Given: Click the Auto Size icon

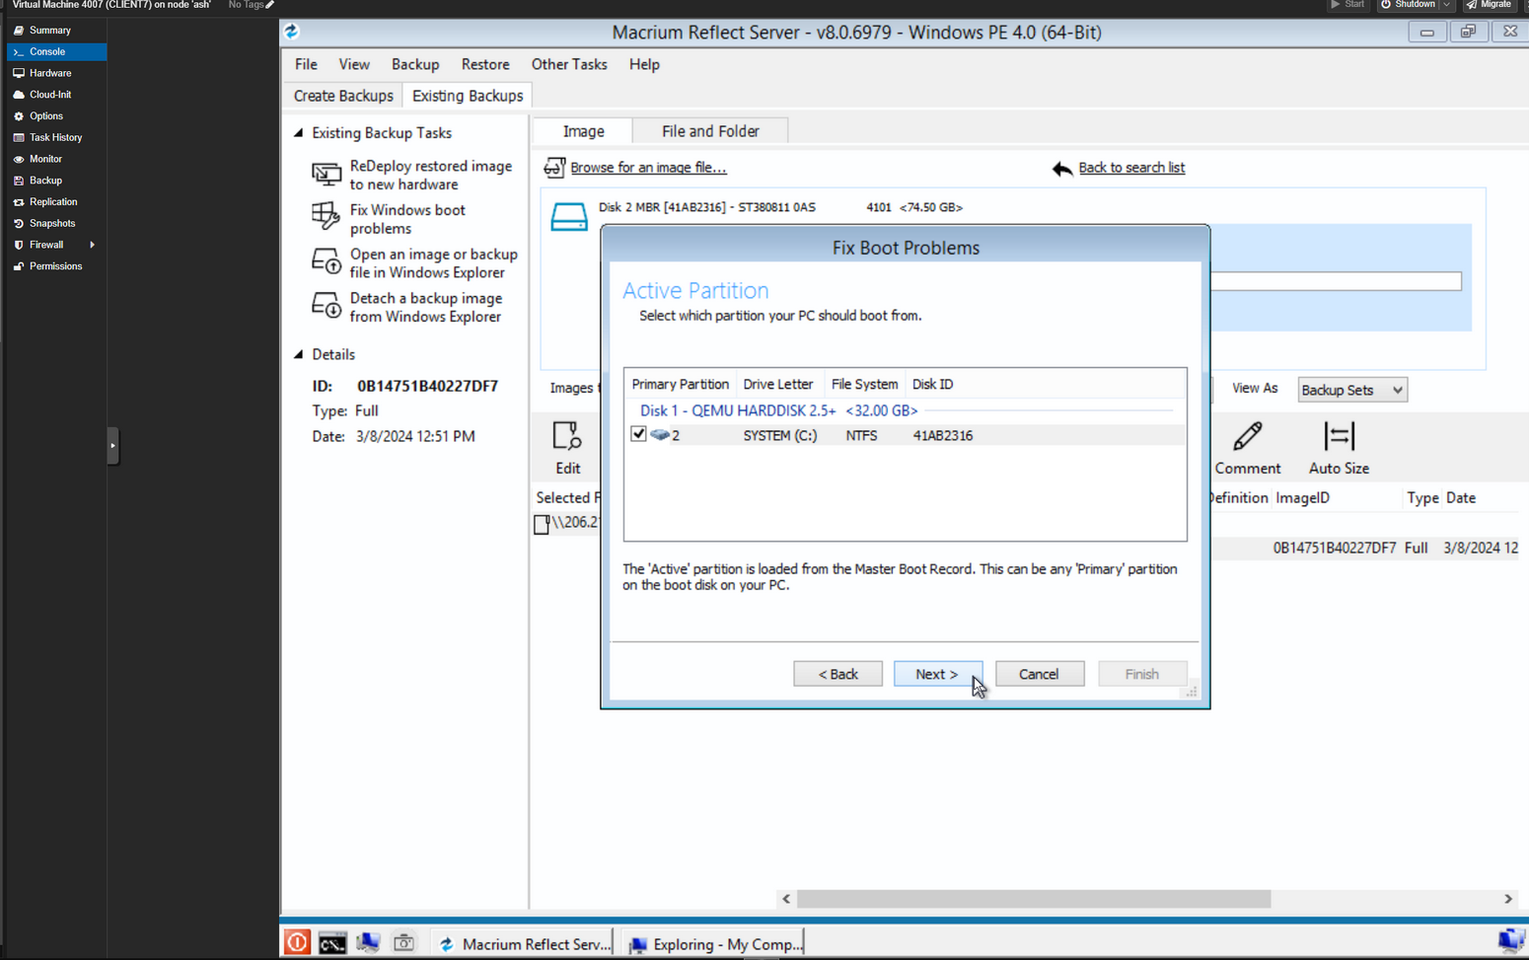Looking at the screenshot, I should 1339,436.
